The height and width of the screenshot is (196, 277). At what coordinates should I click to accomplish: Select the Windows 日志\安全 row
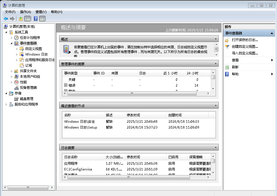[x=139, y=122]
